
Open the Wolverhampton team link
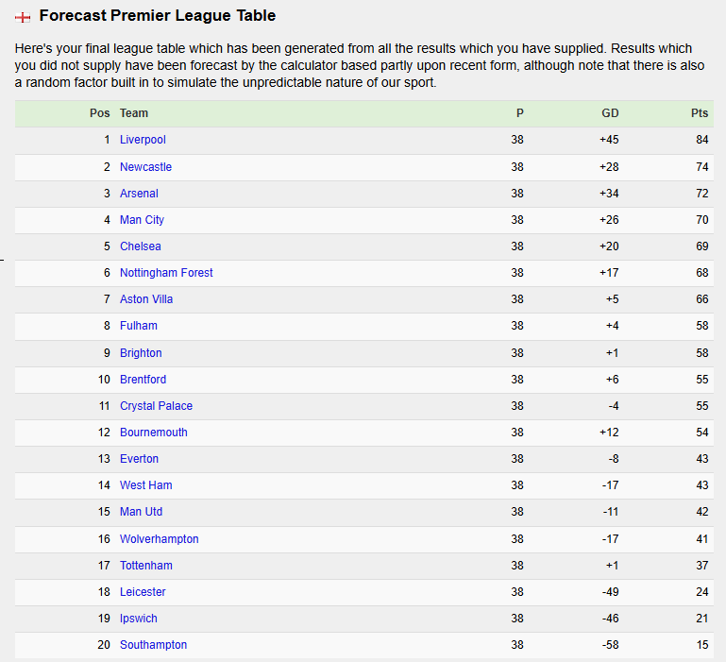click(x=160, y=539)
